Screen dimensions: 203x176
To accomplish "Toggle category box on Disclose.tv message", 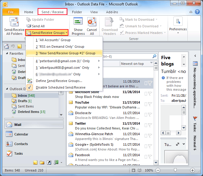I will pyautogui.click(x=146, y=115).
